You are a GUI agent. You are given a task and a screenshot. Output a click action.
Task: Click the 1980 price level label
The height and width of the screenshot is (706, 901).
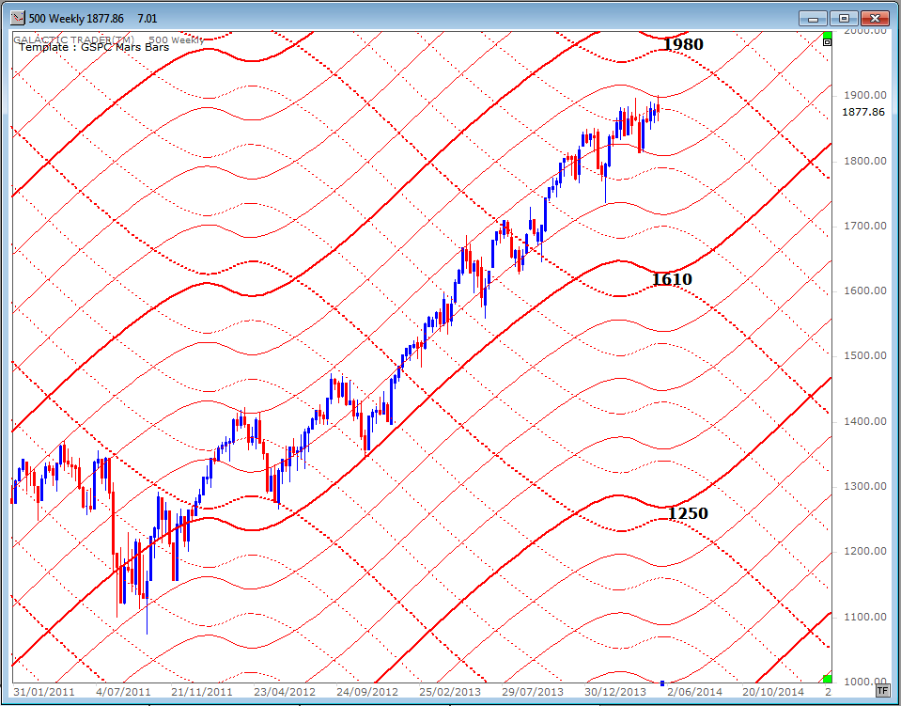coord(683,44)
